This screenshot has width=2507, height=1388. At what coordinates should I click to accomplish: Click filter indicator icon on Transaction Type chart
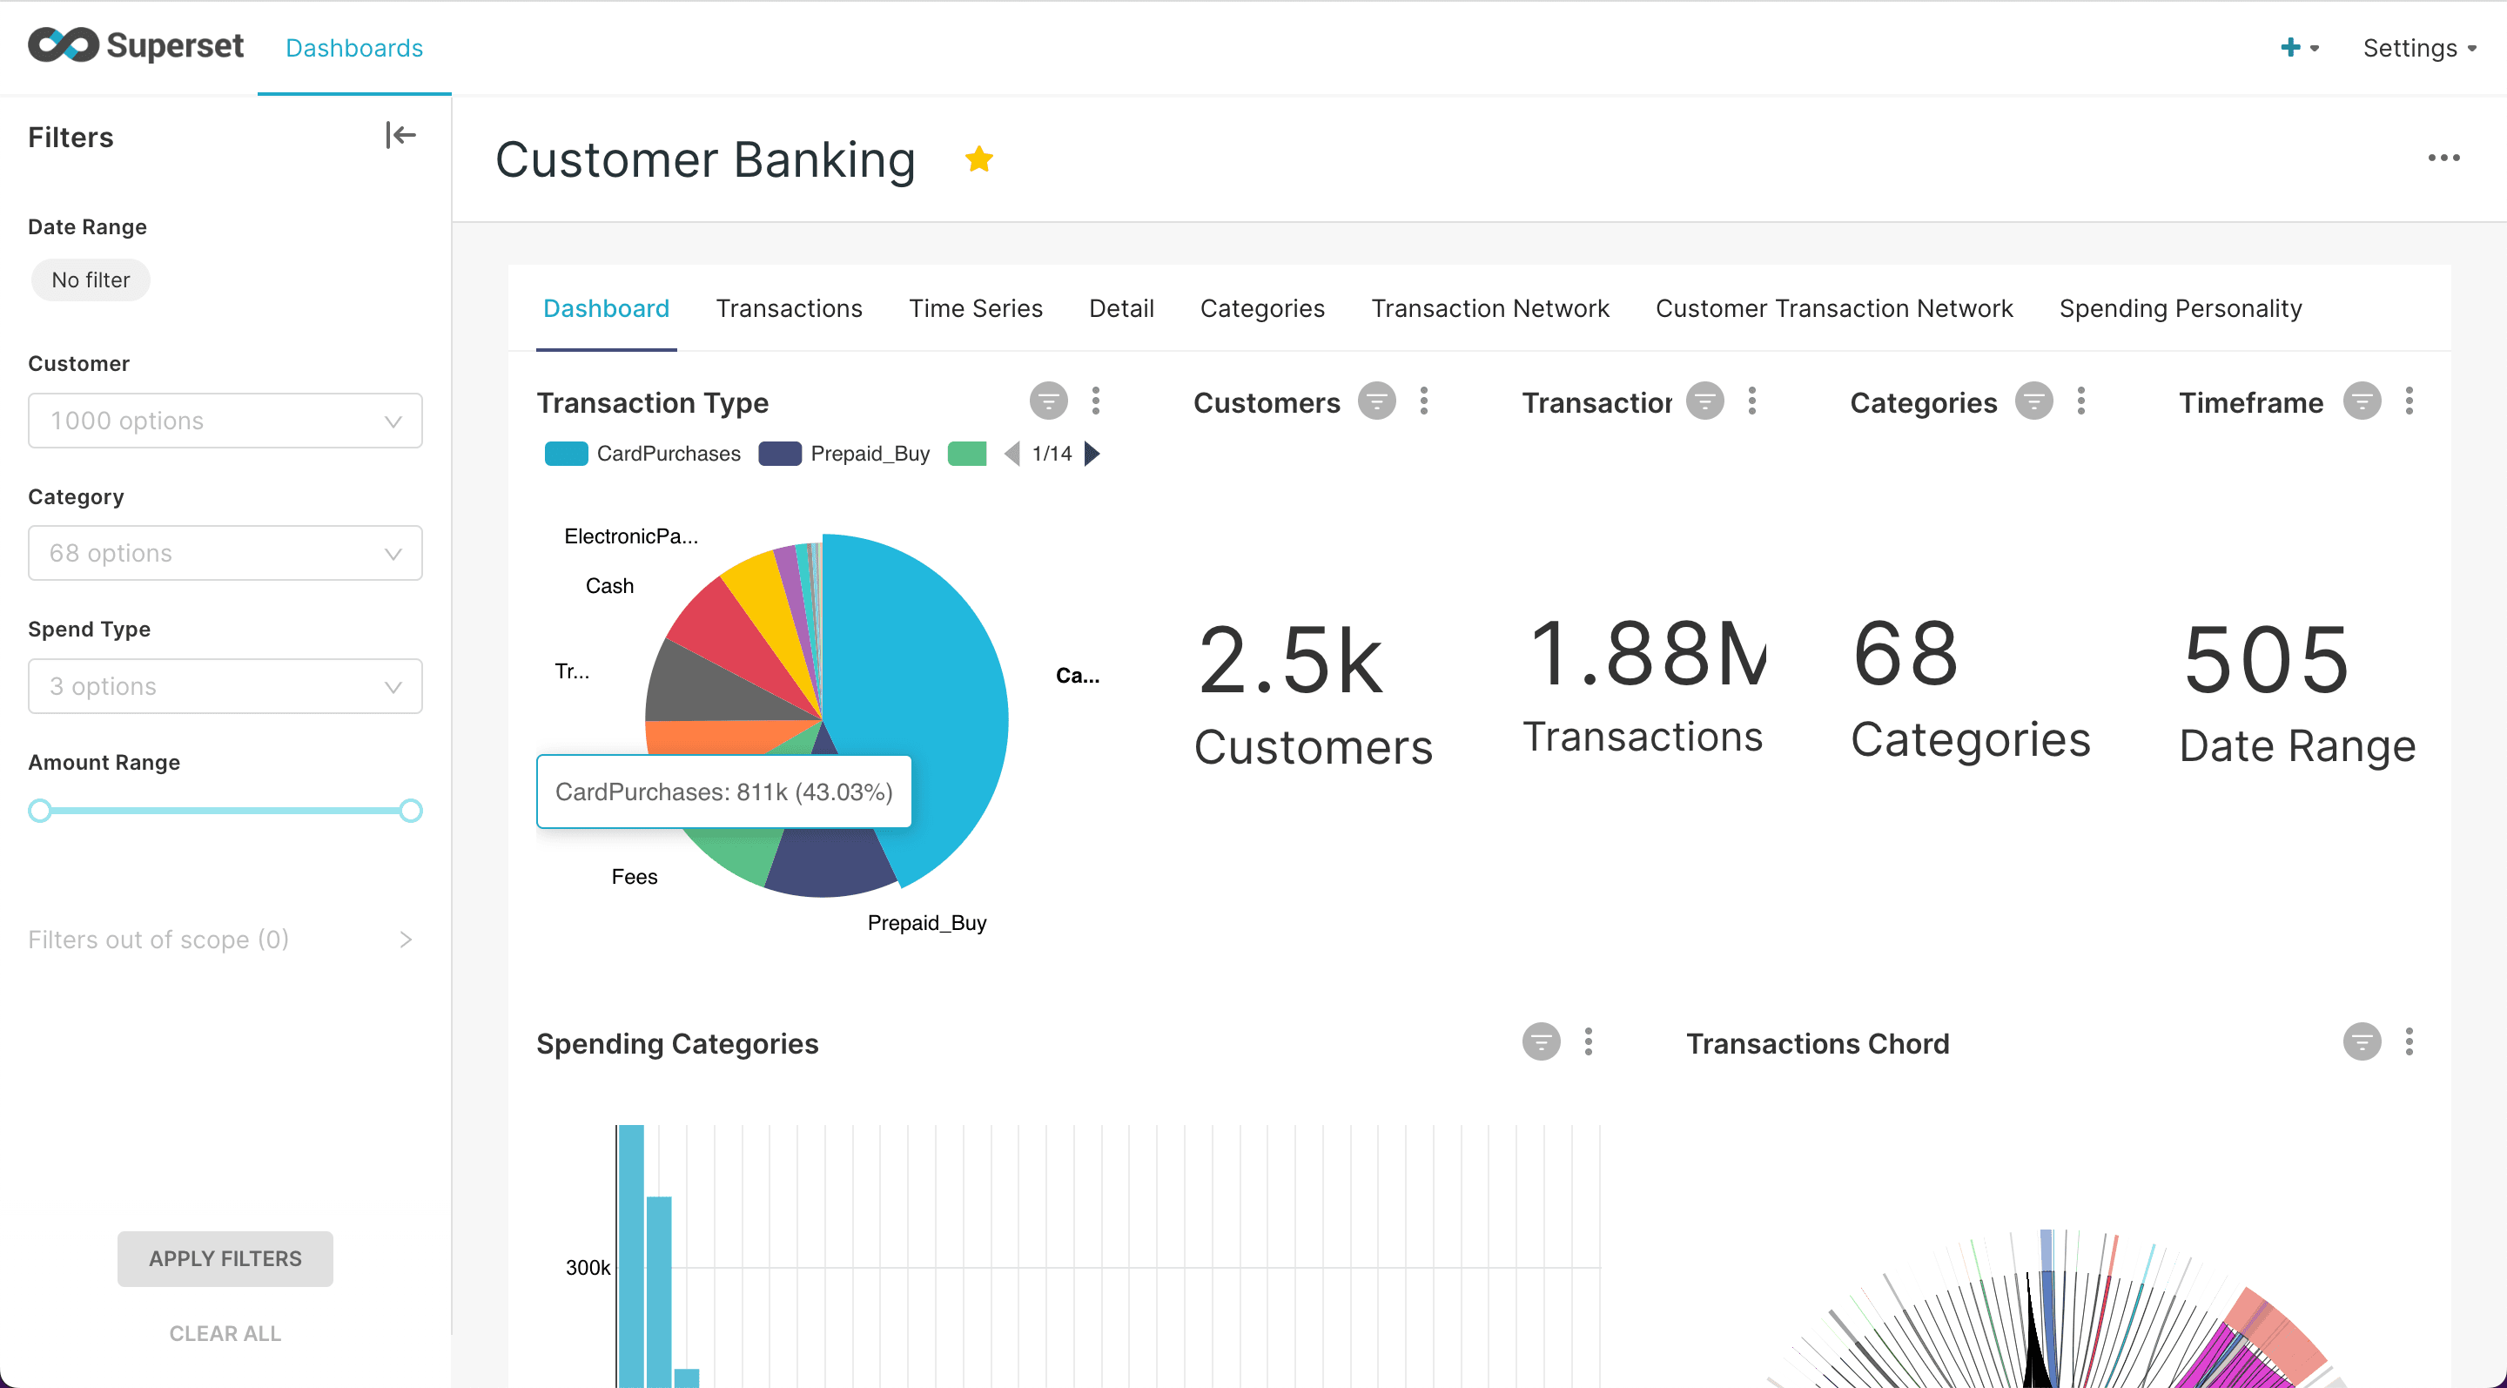pos(1048,401)
